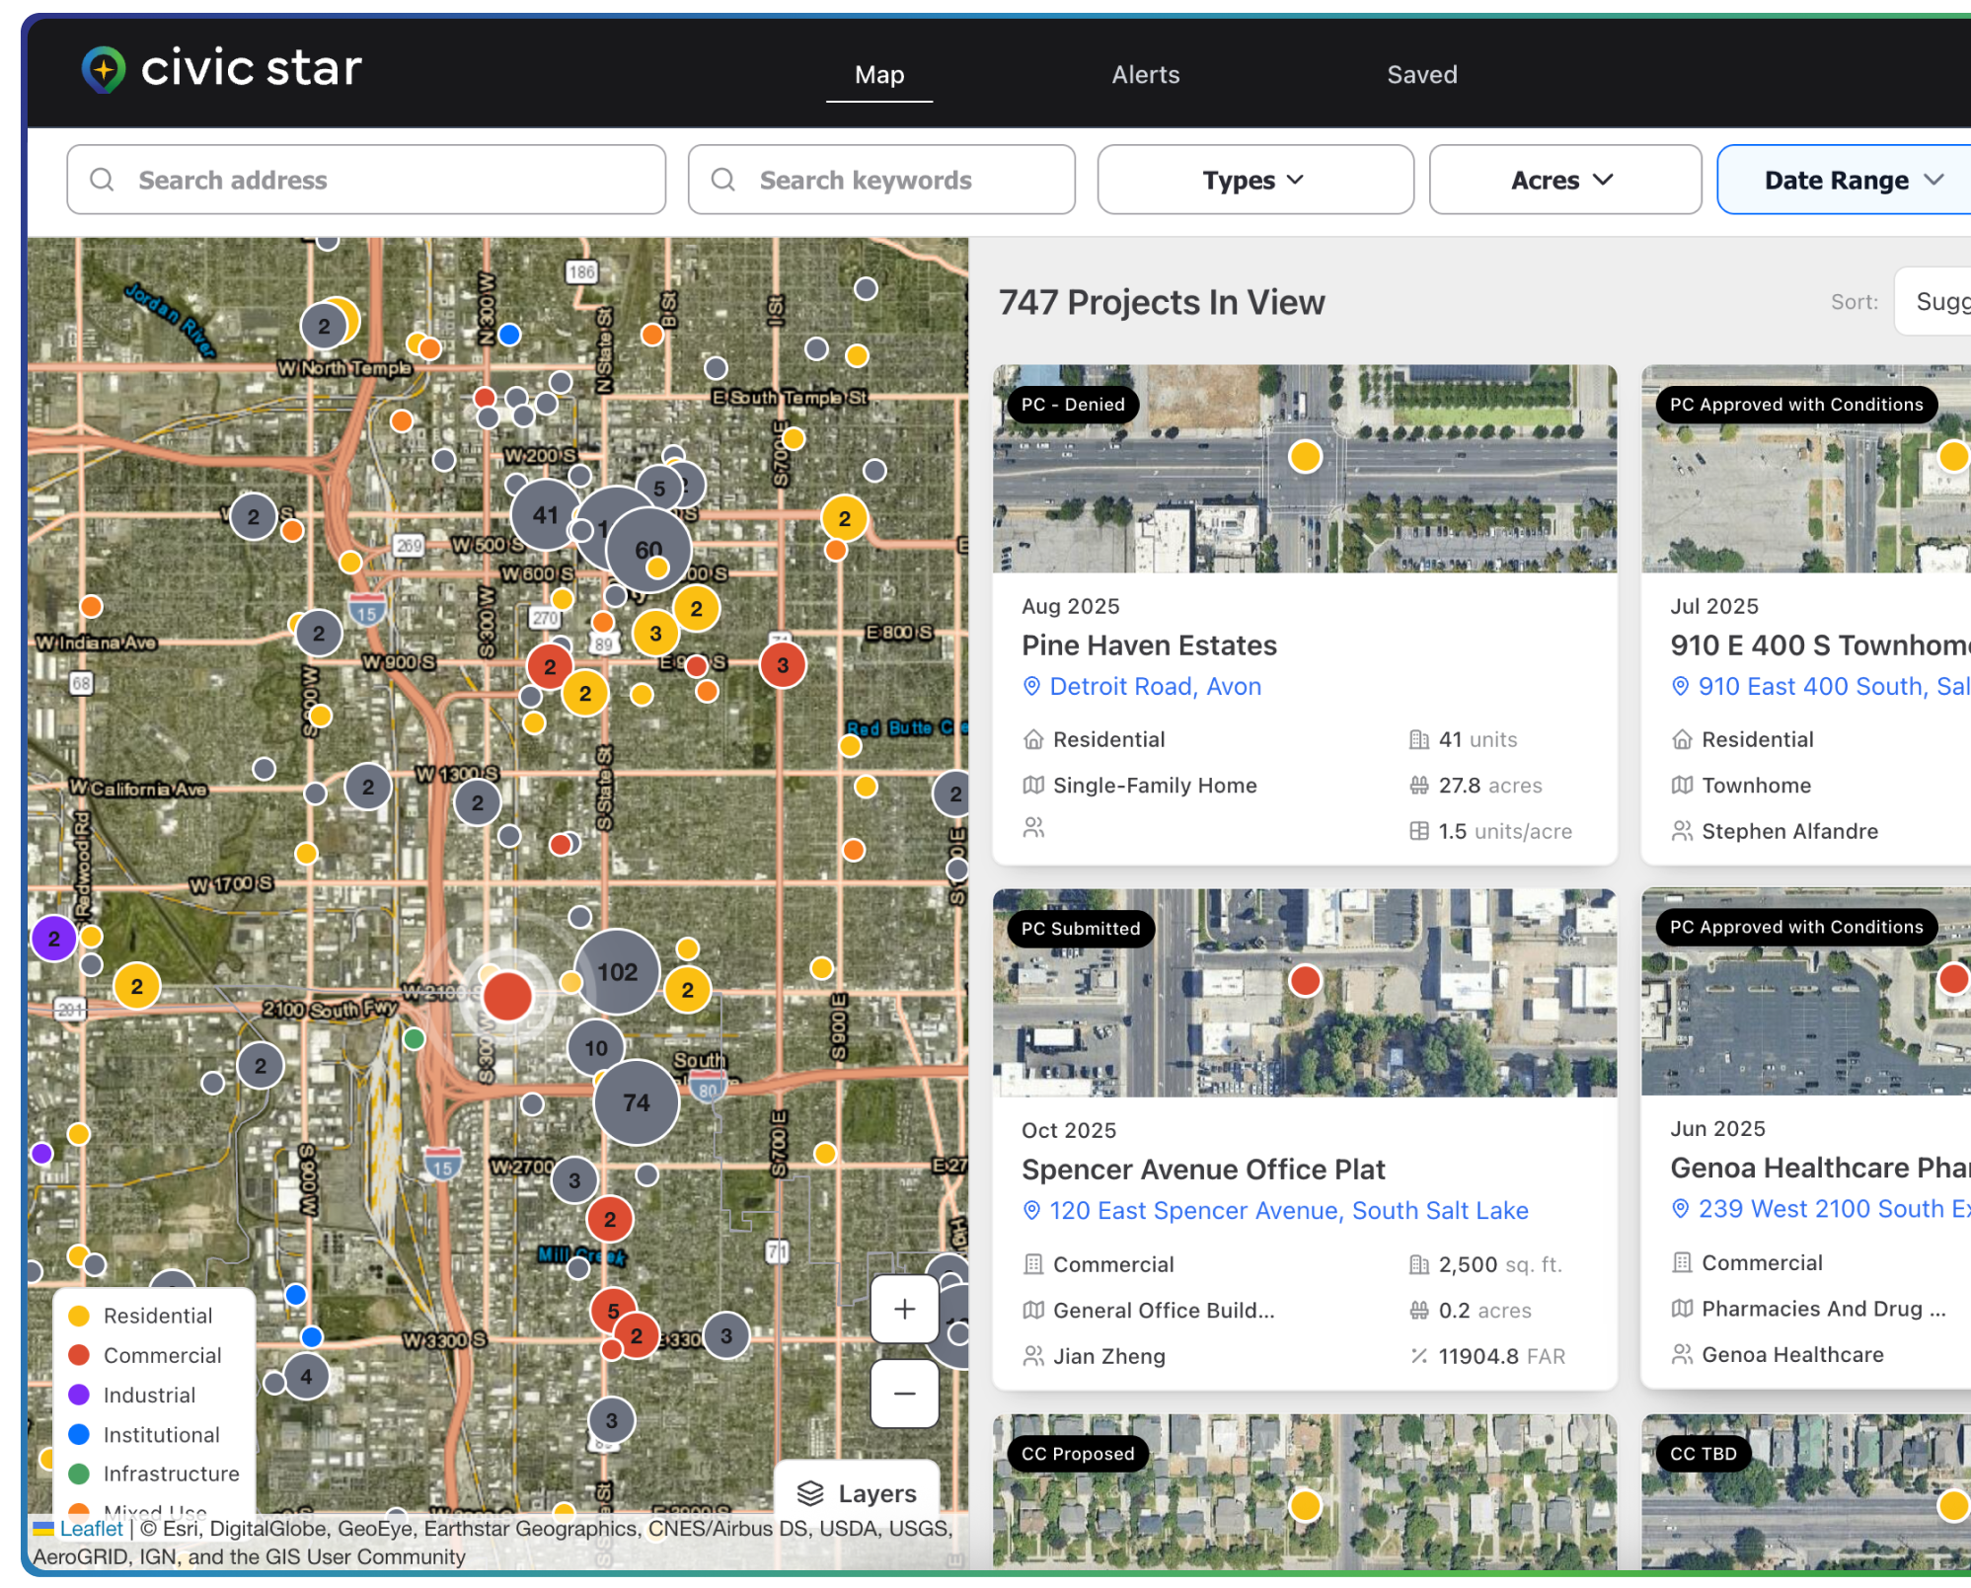Screen dimensions: 1971x1588
Task: Click the green infrastructure map marker
Action: (415, 1038)
